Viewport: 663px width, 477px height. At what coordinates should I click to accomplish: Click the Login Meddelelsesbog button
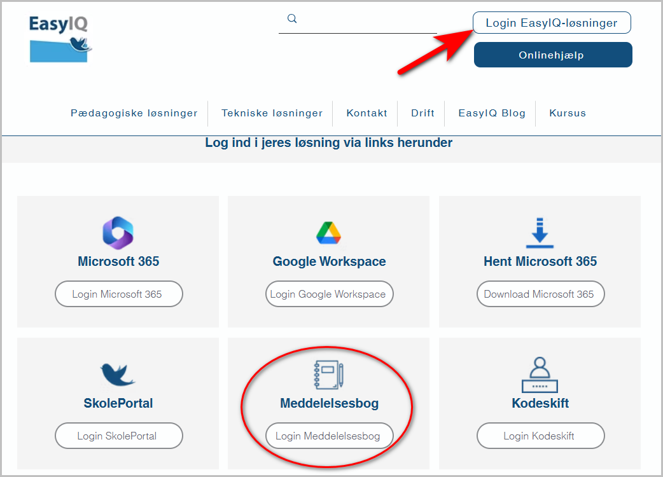pos(330,436)
